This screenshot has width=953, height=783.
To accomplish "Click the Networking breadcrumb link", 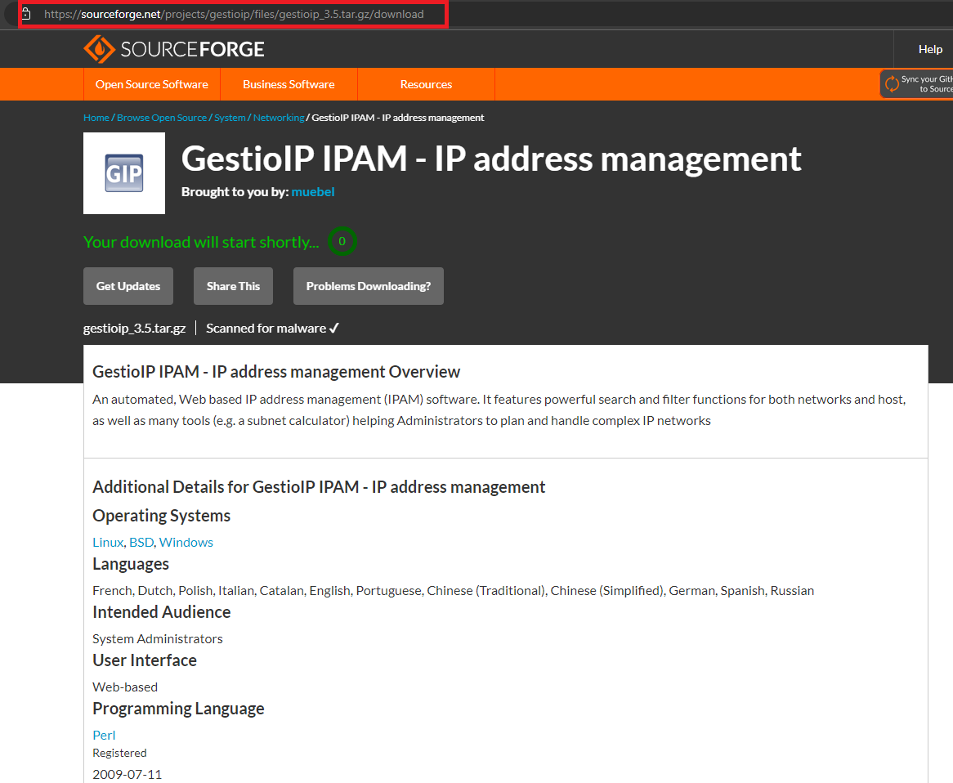I will (278, 118).
